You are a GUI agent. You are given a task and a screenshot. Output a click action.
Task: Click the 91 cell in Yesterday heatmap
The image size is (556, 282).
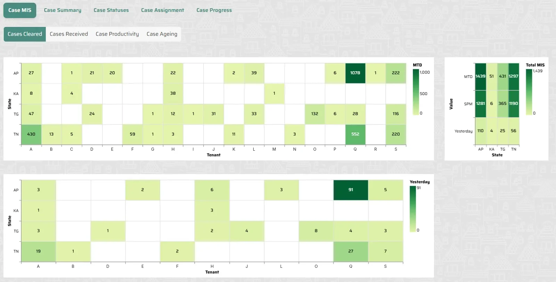click(x=351, y=190)
